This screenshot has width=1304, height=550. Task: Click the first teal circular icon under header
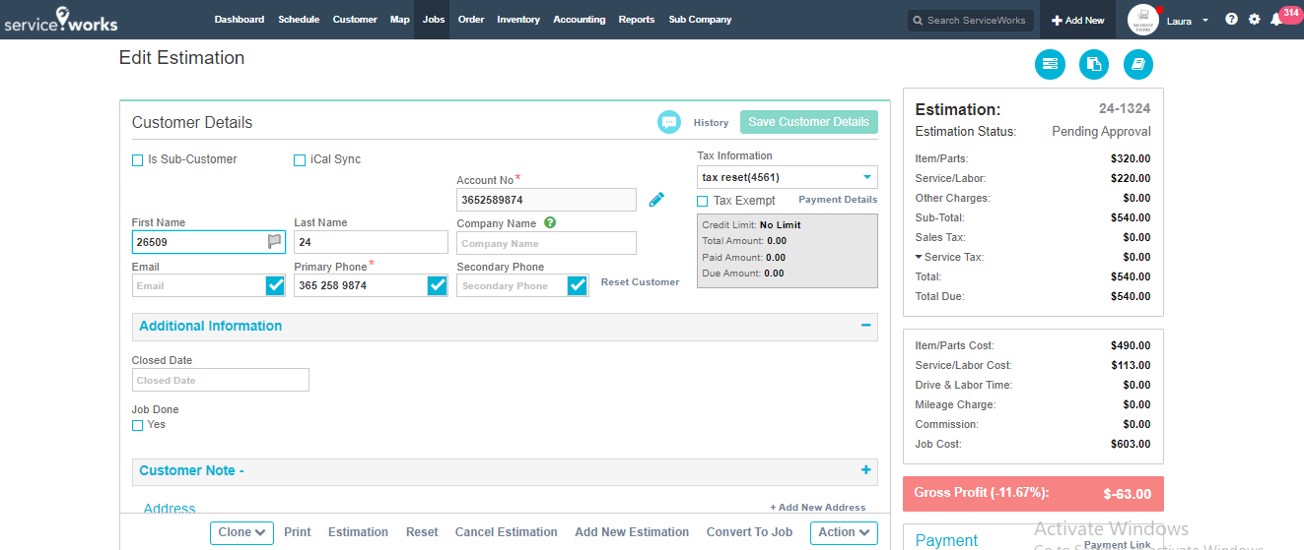[x=1050, y=65]
